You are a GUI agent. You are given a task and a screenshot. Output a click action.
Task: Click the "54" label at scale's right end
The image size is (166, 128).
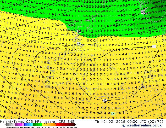pyautogui.click(x=75, y=127)
